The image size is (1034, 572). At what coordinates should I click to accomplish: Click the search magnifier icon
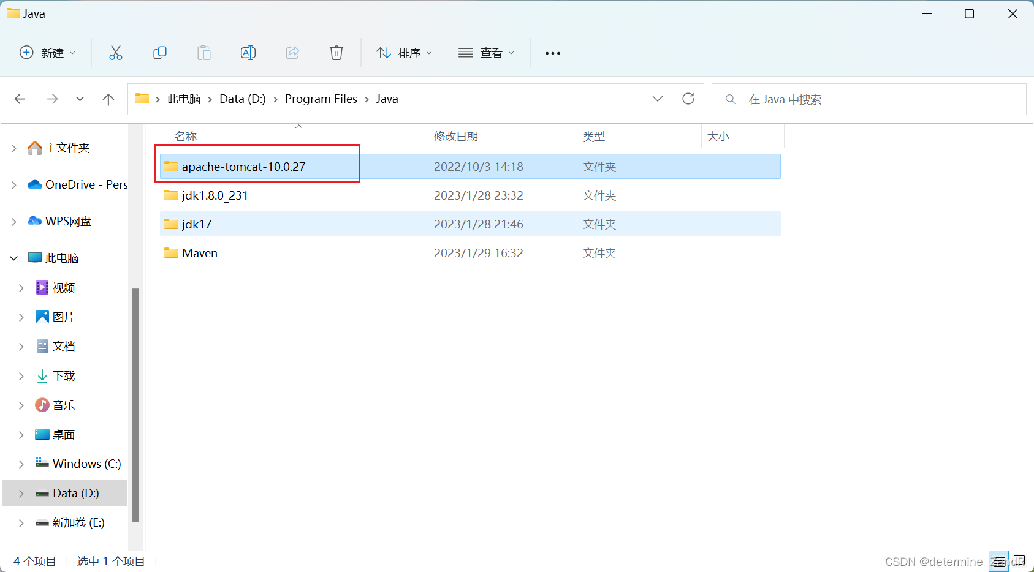730,99
